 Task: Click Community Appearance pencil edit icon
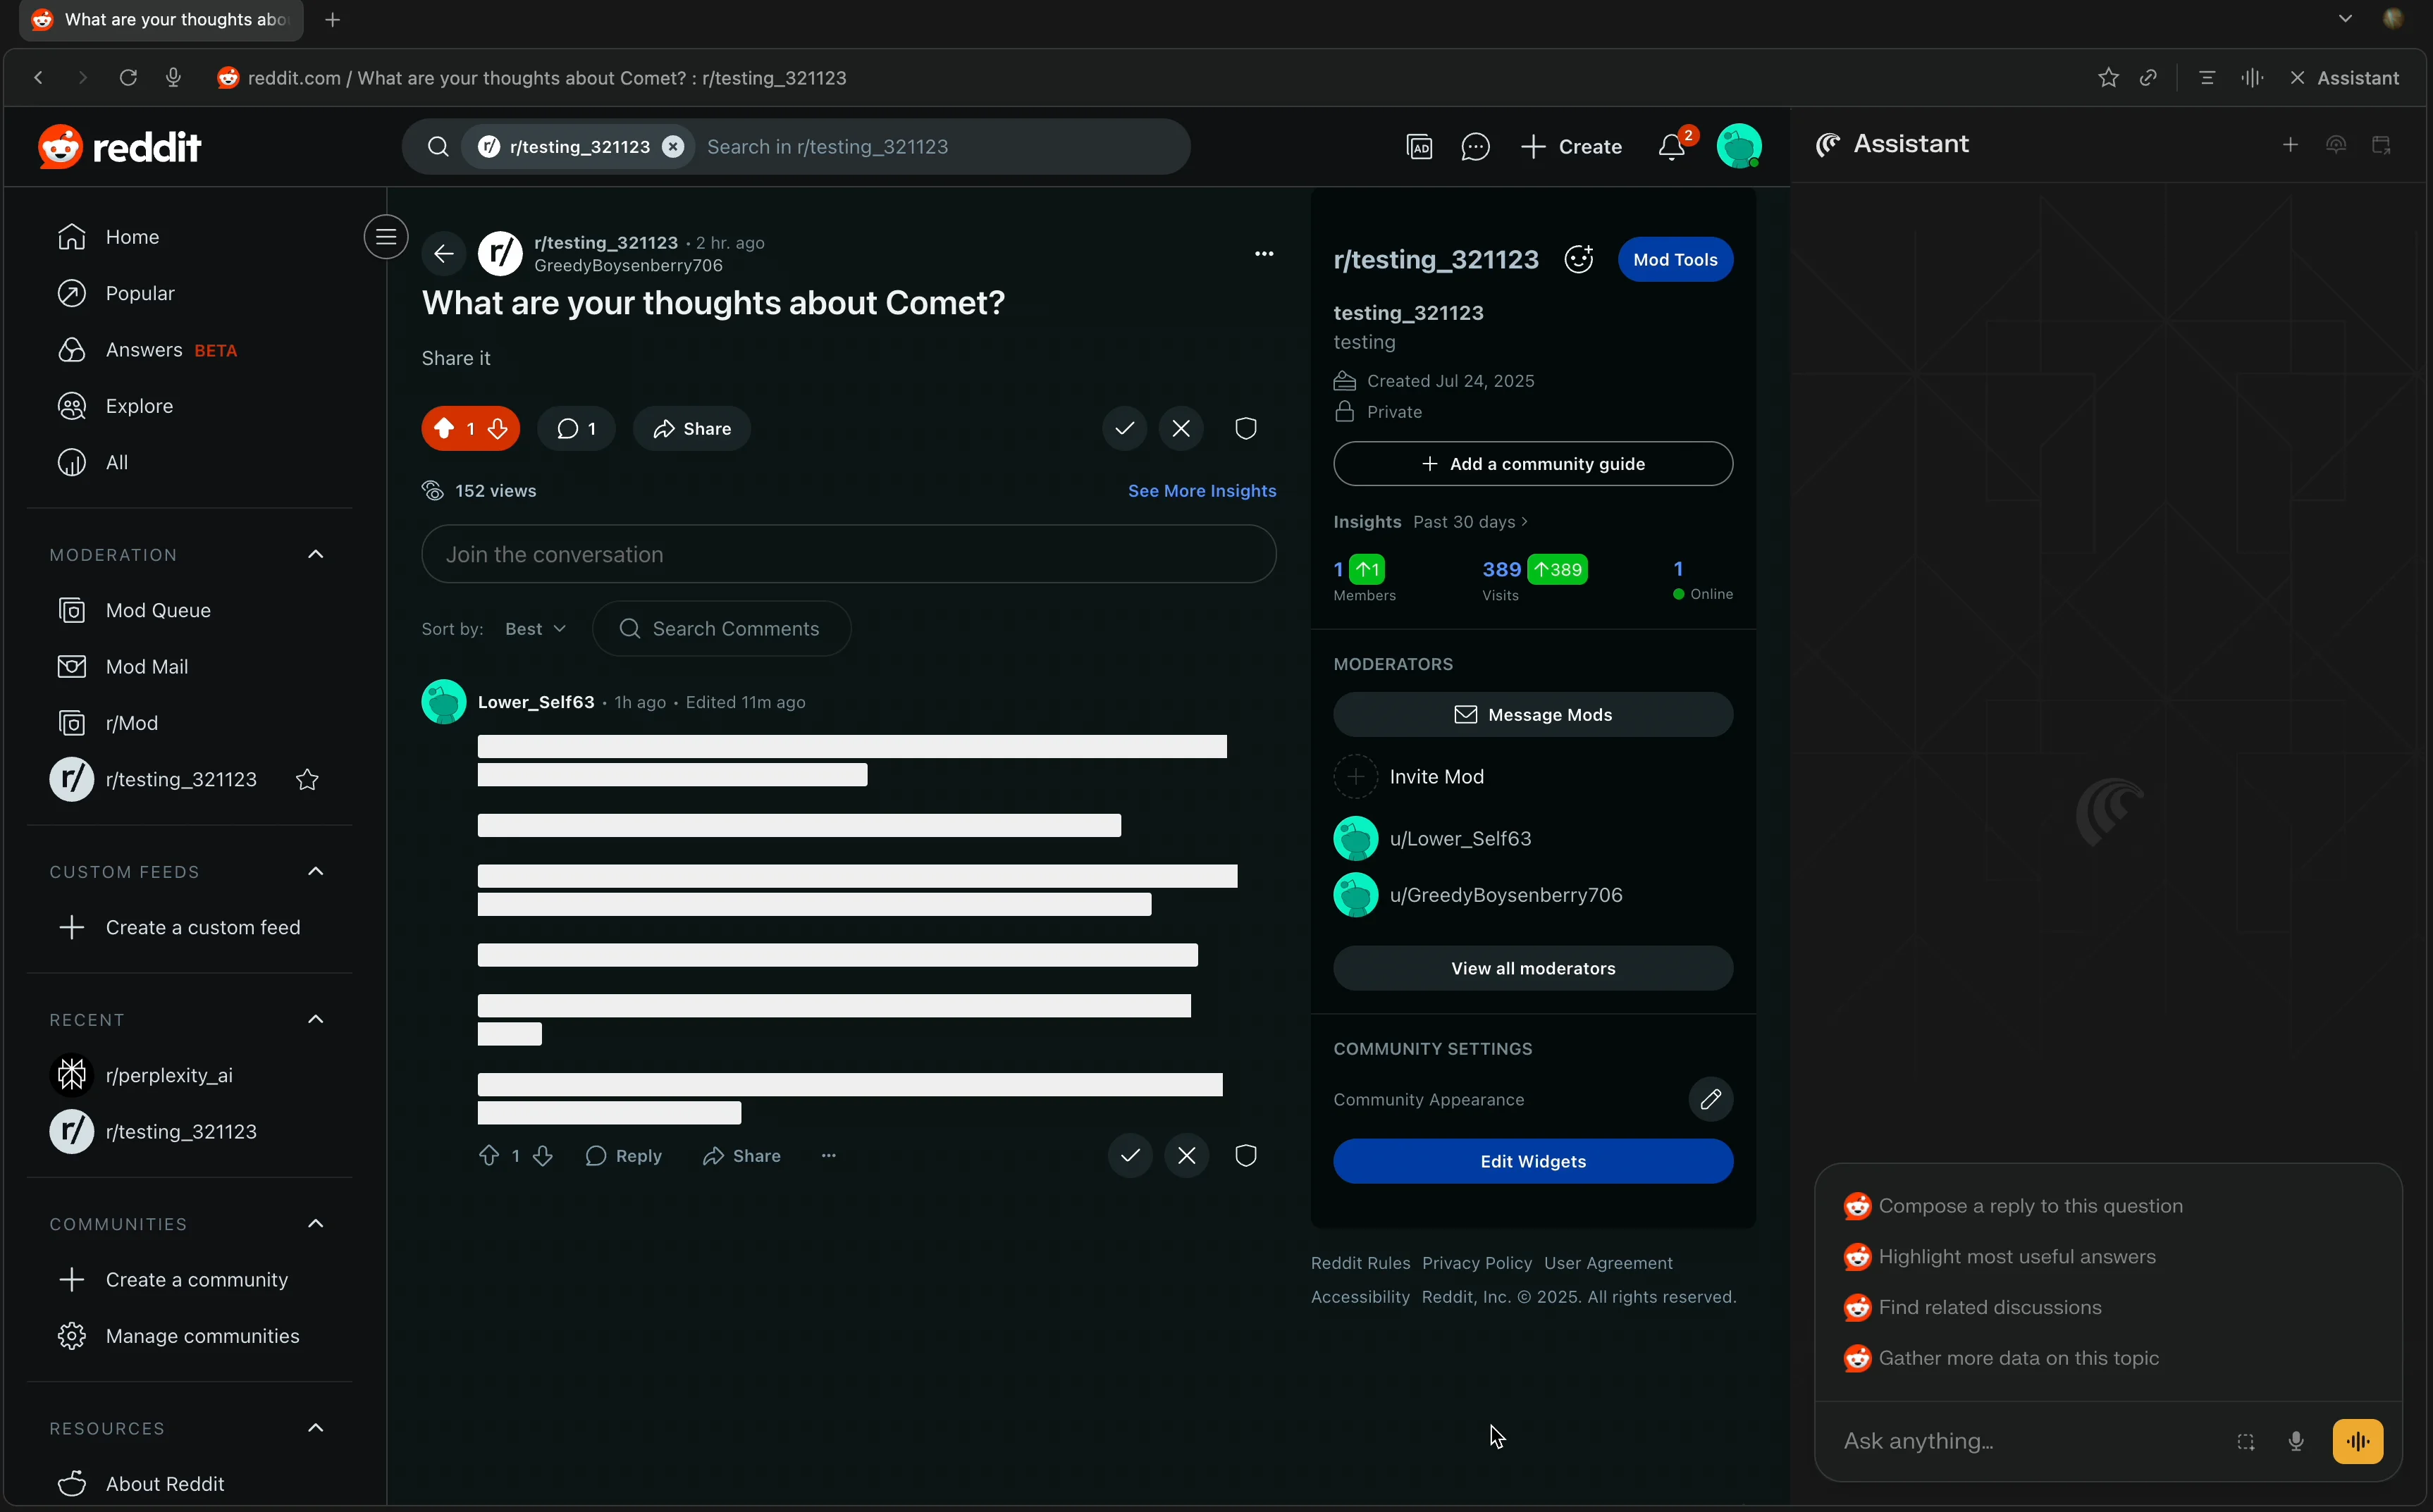tap(1711, 1099)
